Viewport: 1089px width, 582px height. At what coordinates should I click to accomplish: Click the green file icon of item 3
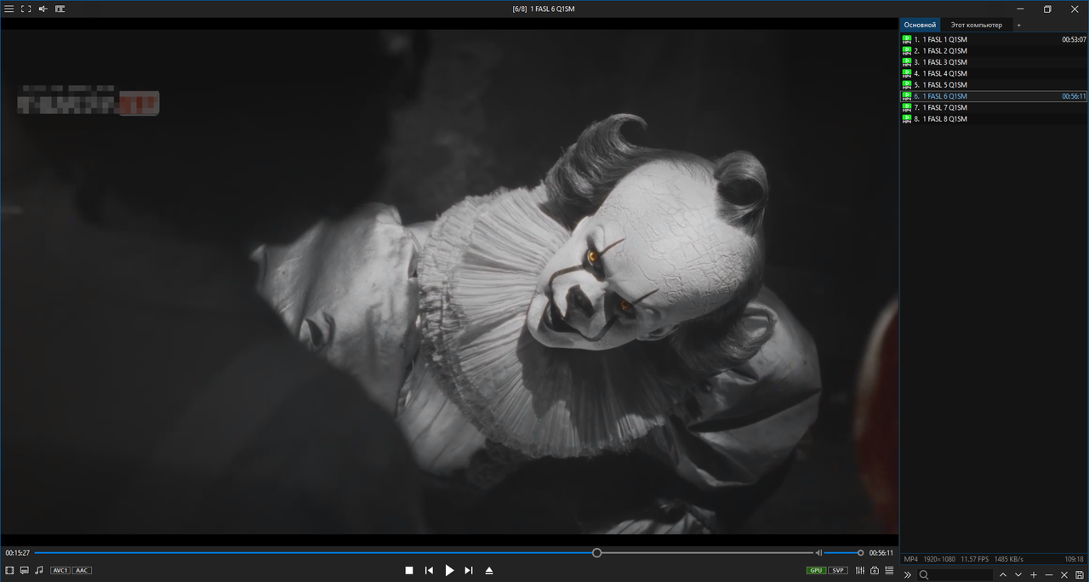pos(907,62)
